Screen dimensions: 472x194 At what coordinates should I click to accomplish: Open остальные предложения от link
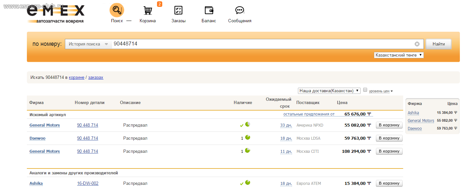309,114
